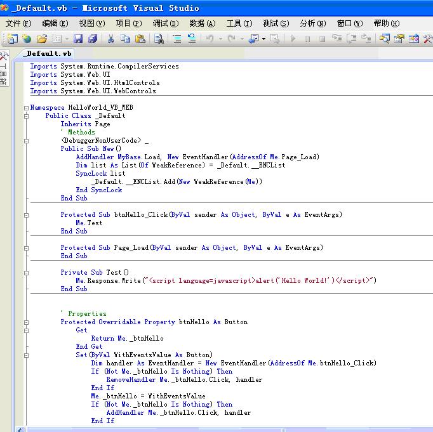
Task: Click the 'Imports System.Web.UI.HtmlControls' line
Action: click(95, 82)
